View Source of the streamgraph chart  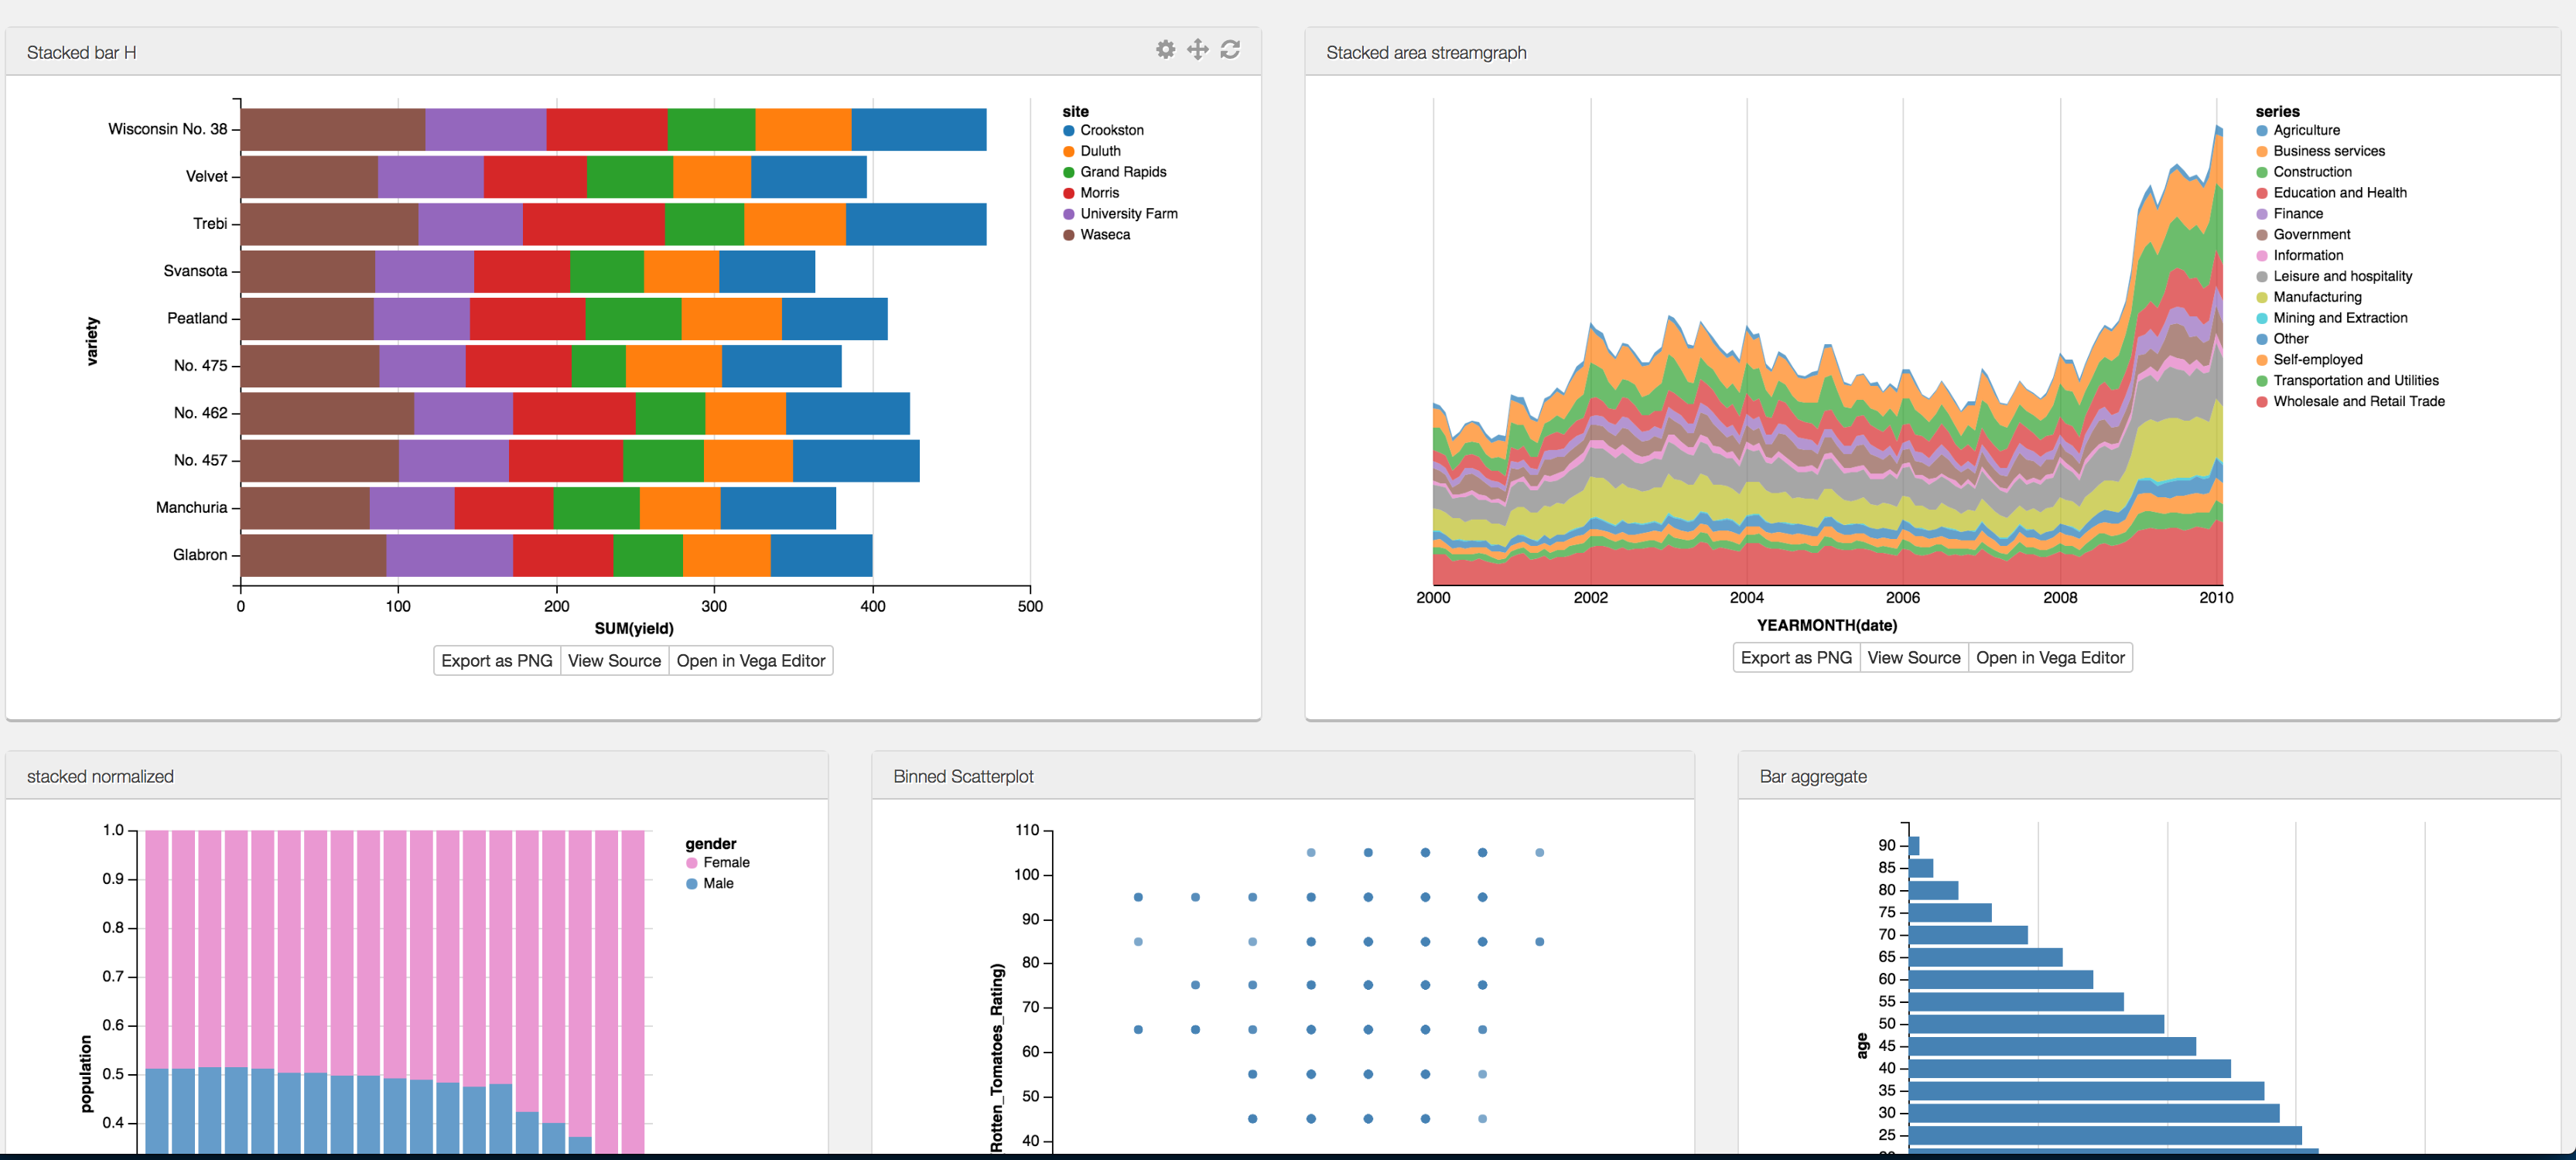pos(1913,658)
